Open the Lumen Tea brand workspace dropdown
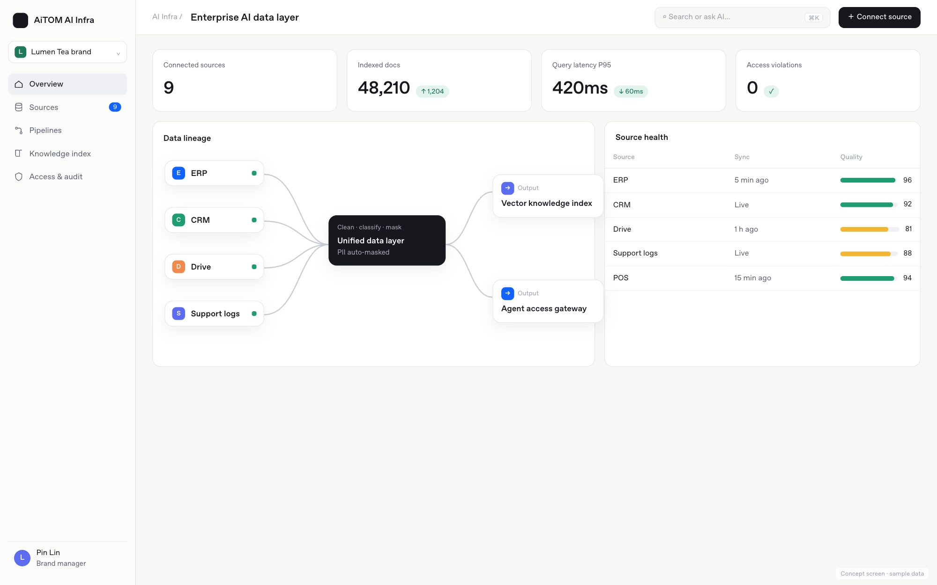The width and height of the screenshot is (937, 585). 67,52
